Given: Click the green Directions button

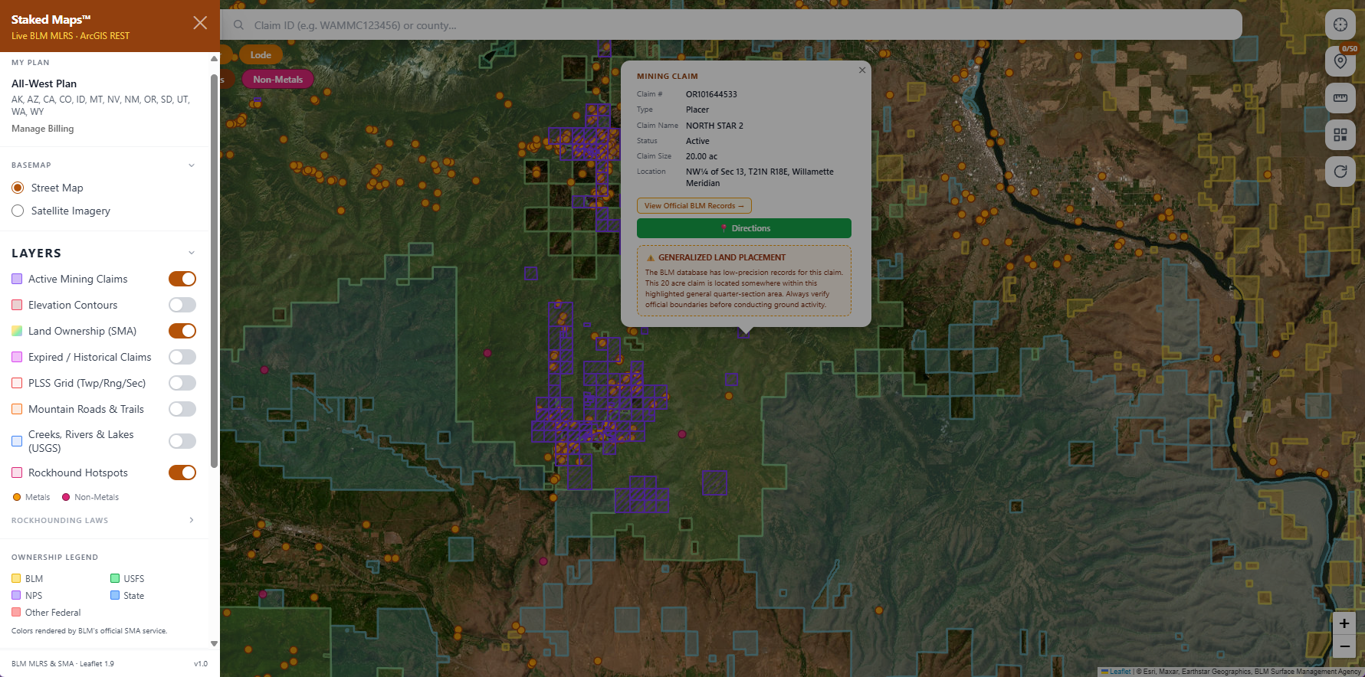Looking at the screenshot, I should coord(743,228).
